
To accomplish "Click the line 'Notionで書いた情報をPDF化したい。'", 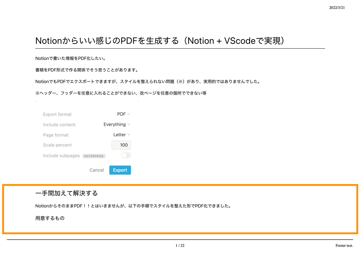I will (71, 58).
